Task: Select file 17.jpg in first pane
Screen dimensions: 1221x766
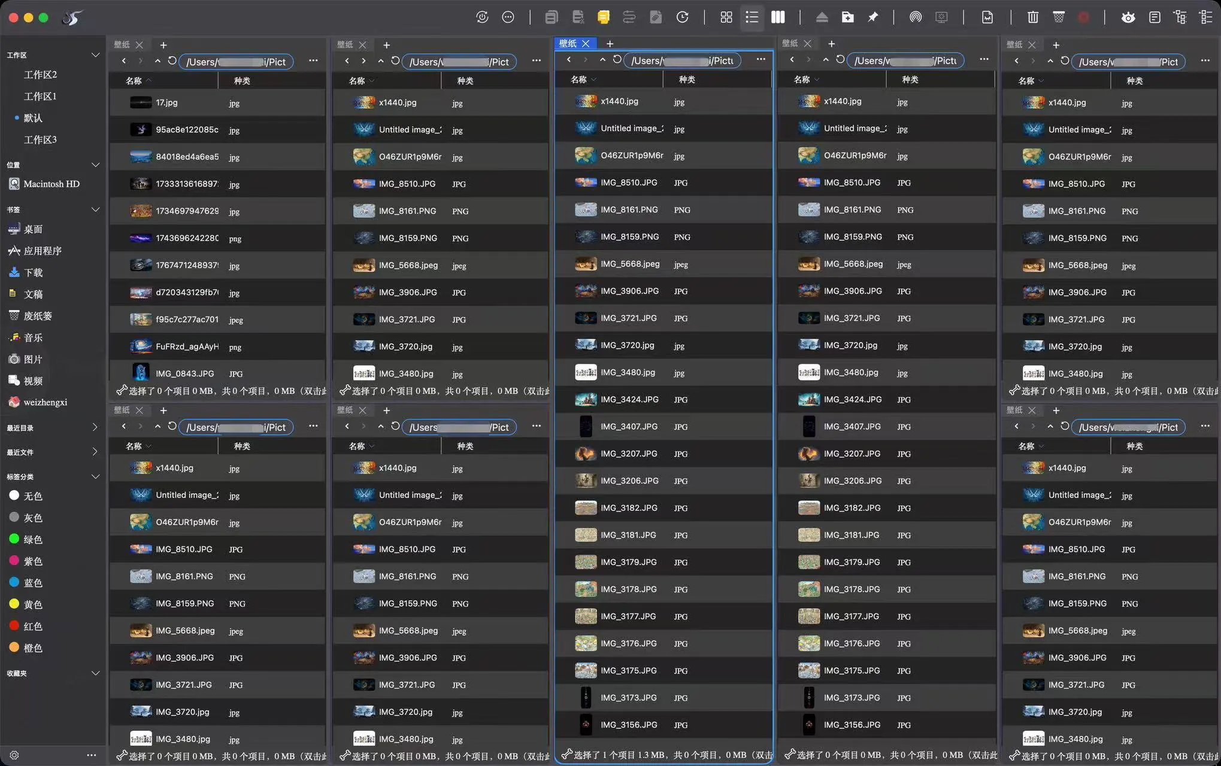Action: click(217, 103)
